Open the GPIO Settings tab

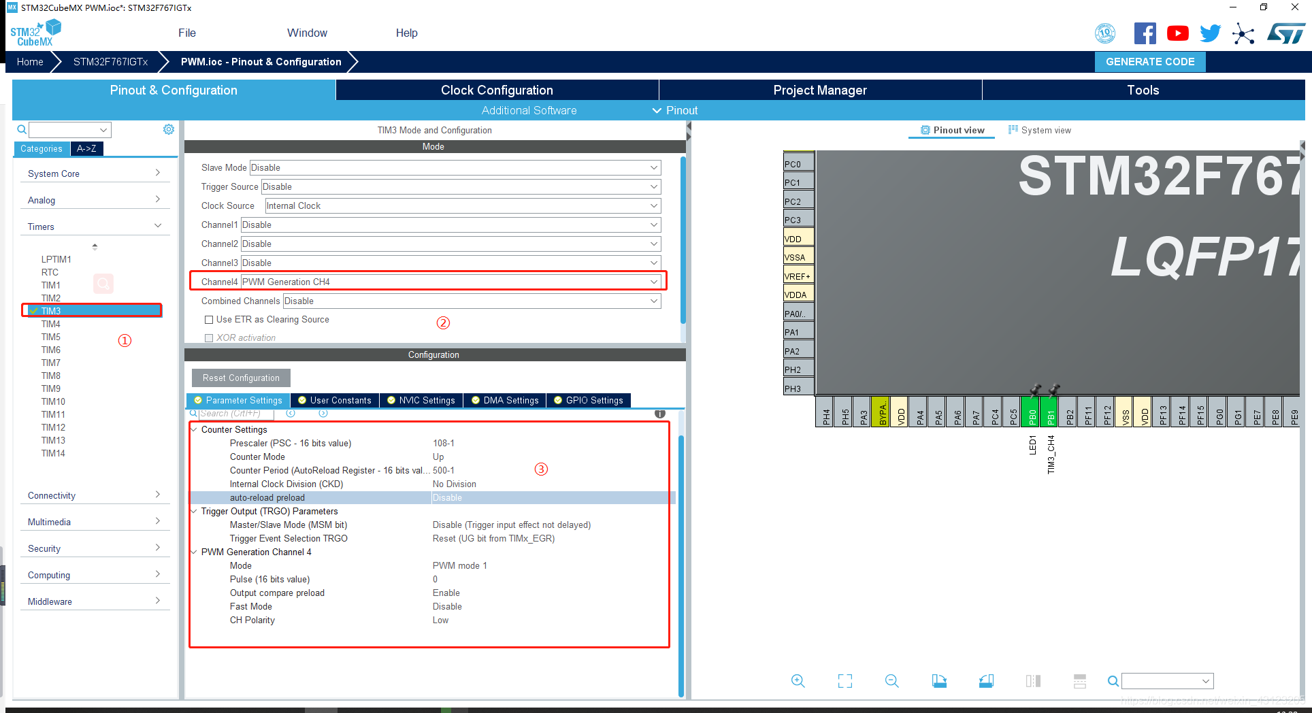589,400
